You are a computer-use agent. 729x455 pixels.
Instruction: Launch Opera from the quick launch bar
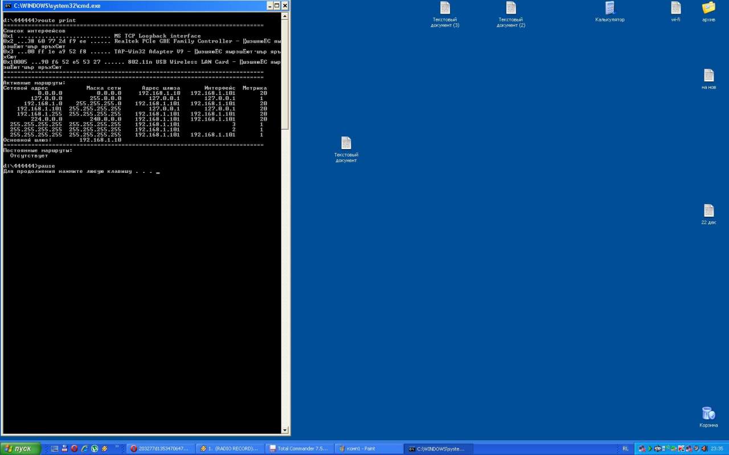coord(74,449)
